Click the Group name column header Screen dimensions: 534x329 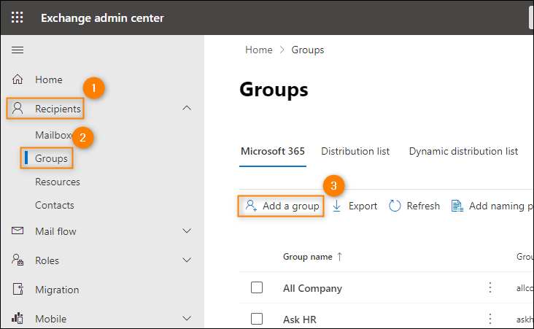coord(308,257)
